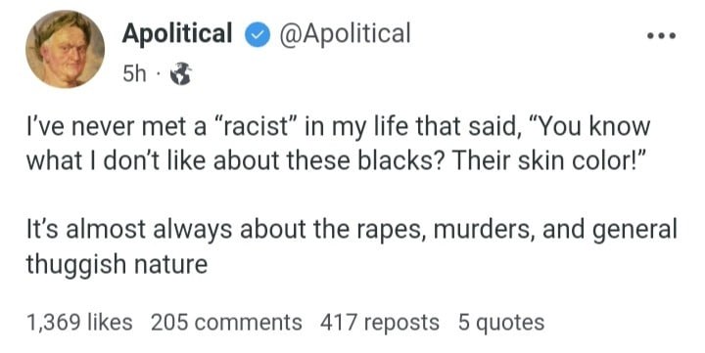Click the paragraph ending 'thuggish nature'

pos(352,246)
